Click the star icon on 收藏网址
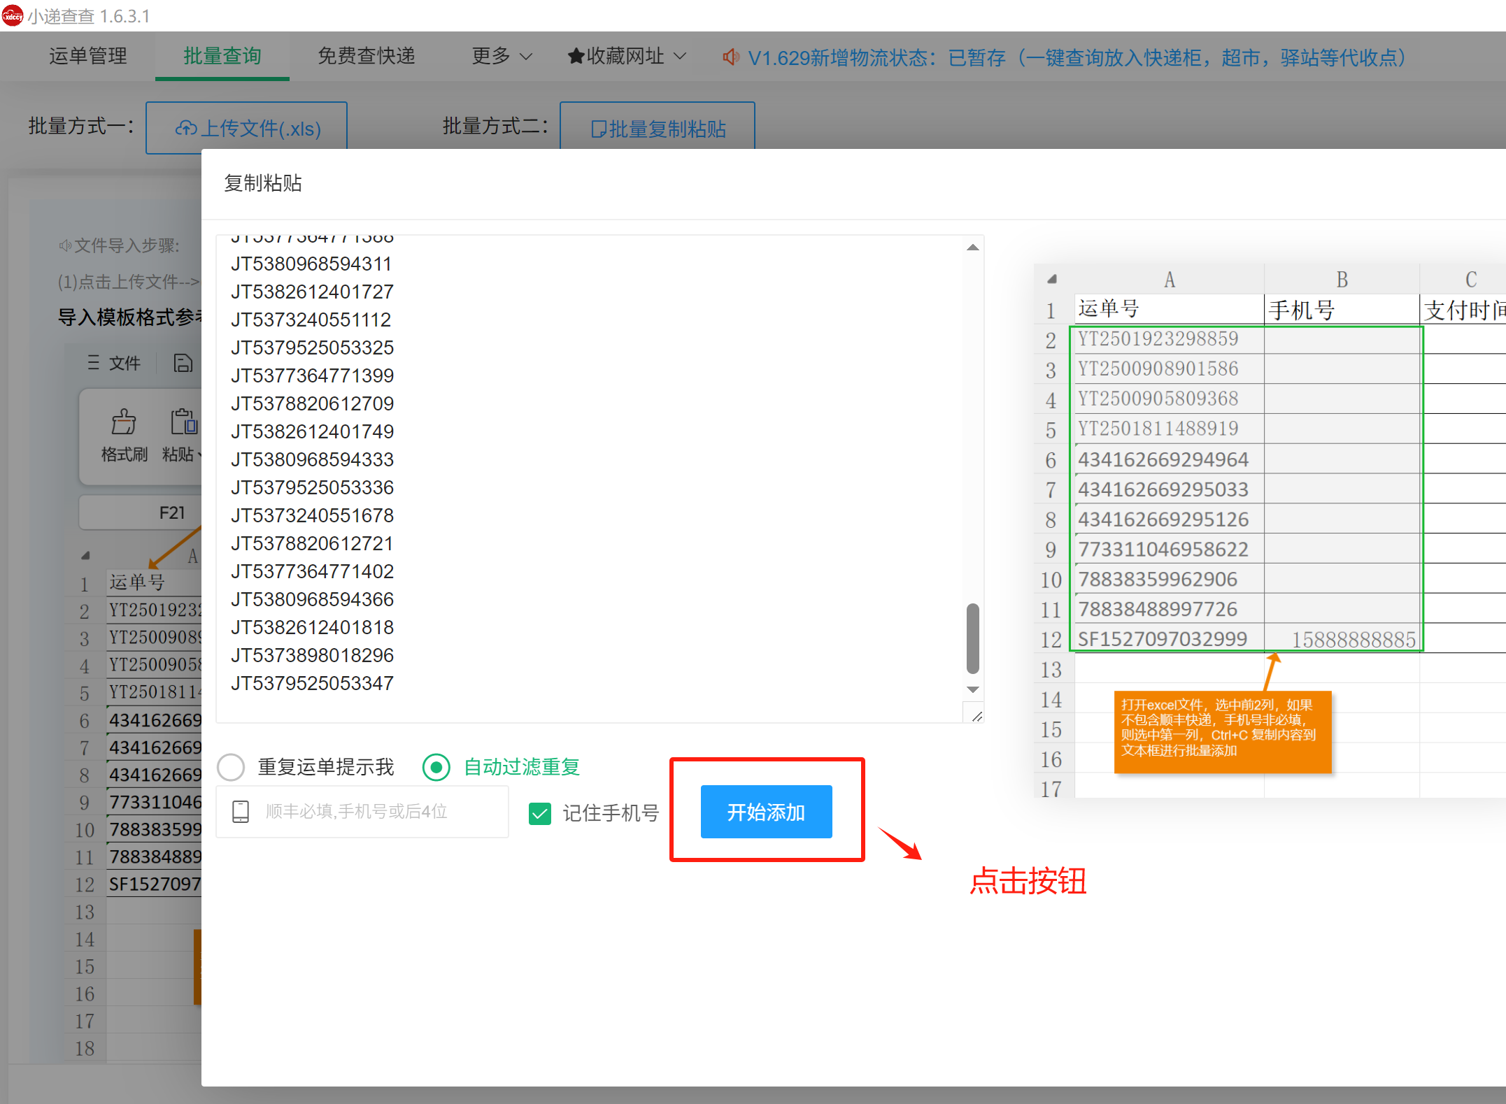The height and width of the screenshot is (1104, 1506). [576, 56]
